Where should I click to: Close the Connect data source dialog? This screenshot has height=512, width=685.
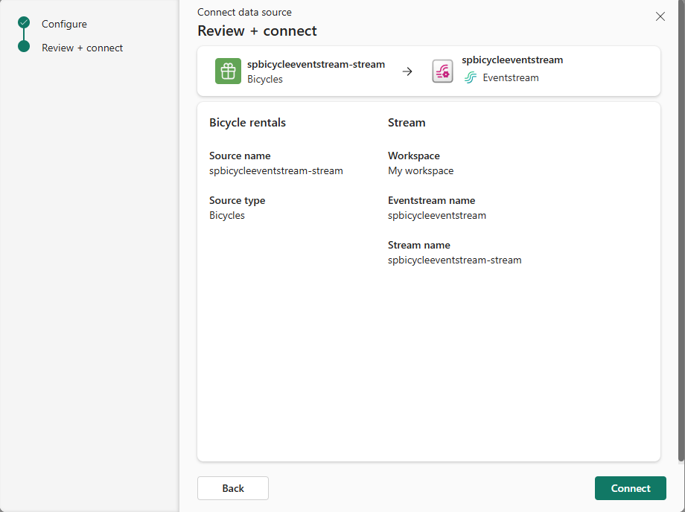[660, 16]
